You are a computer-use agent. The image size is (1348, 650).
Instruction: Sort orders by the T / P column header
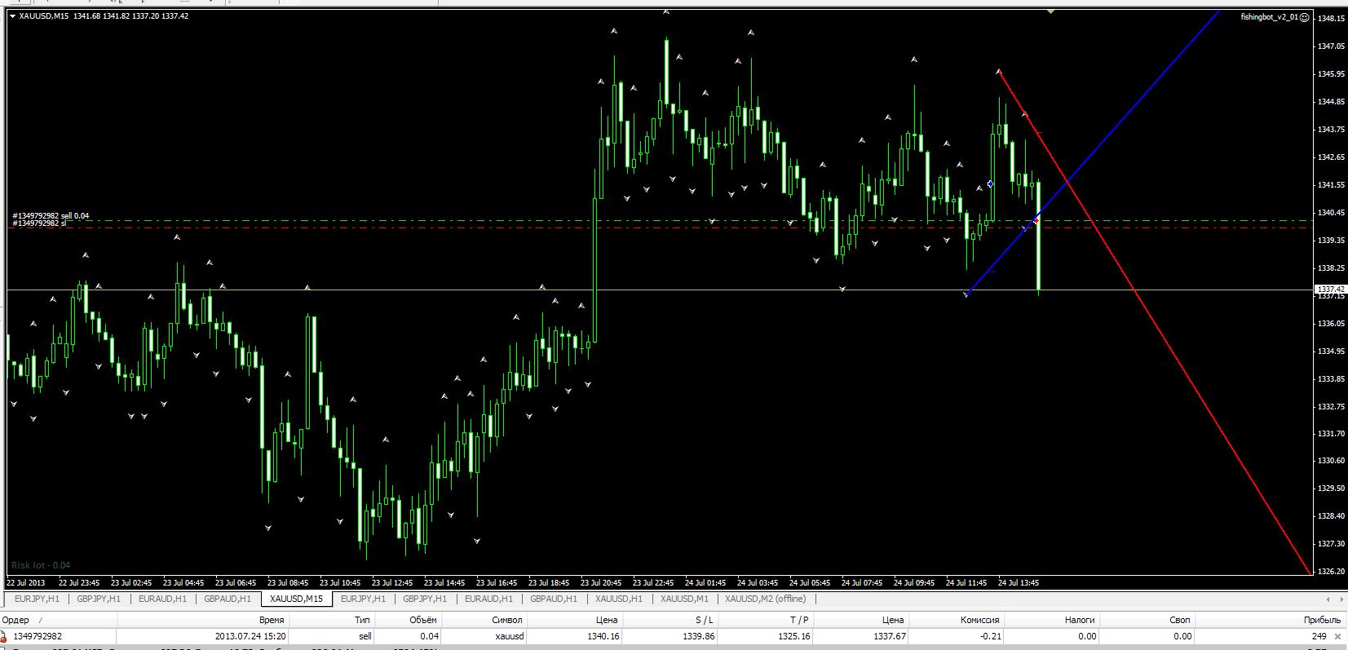point(766,620)
